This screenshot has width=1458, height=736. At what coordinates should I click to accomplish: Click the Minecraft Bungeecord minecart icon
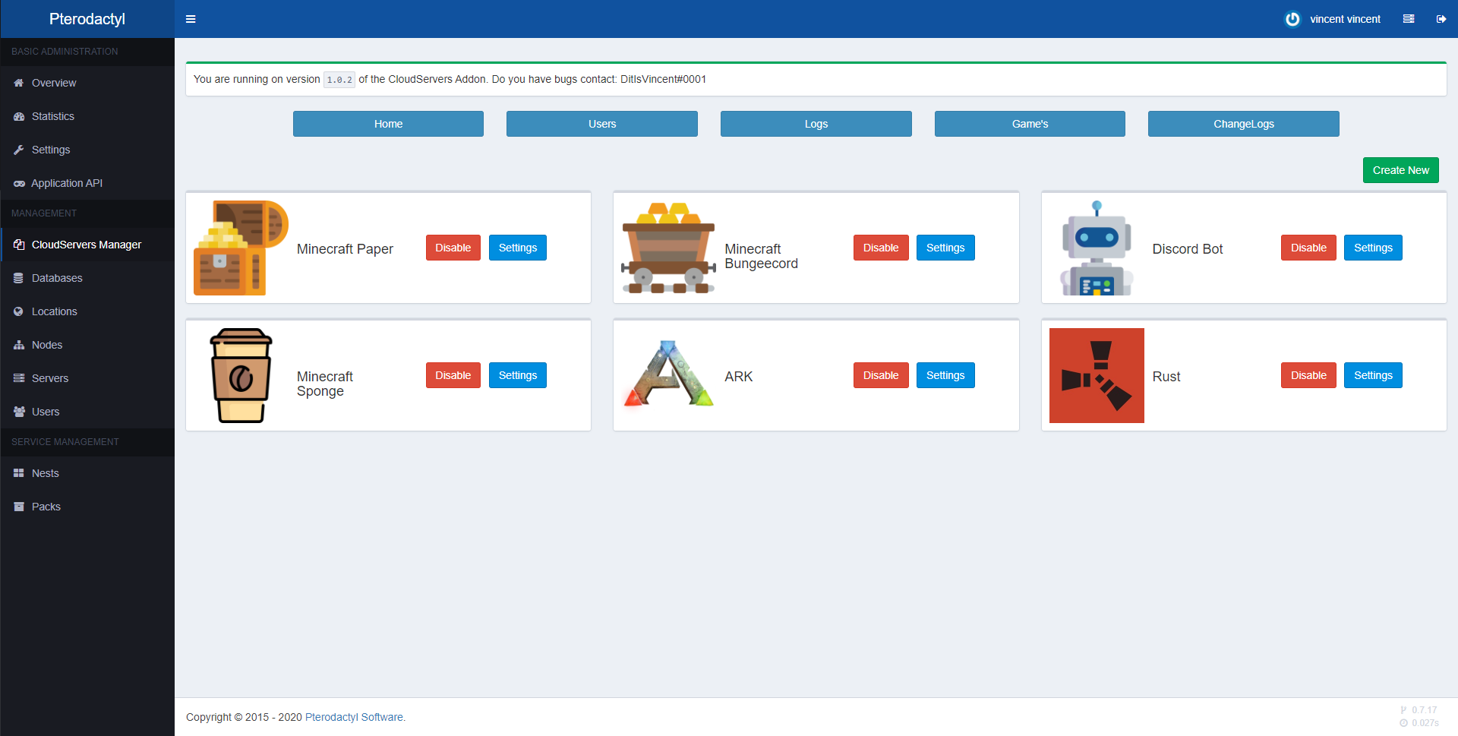[668, 248]
